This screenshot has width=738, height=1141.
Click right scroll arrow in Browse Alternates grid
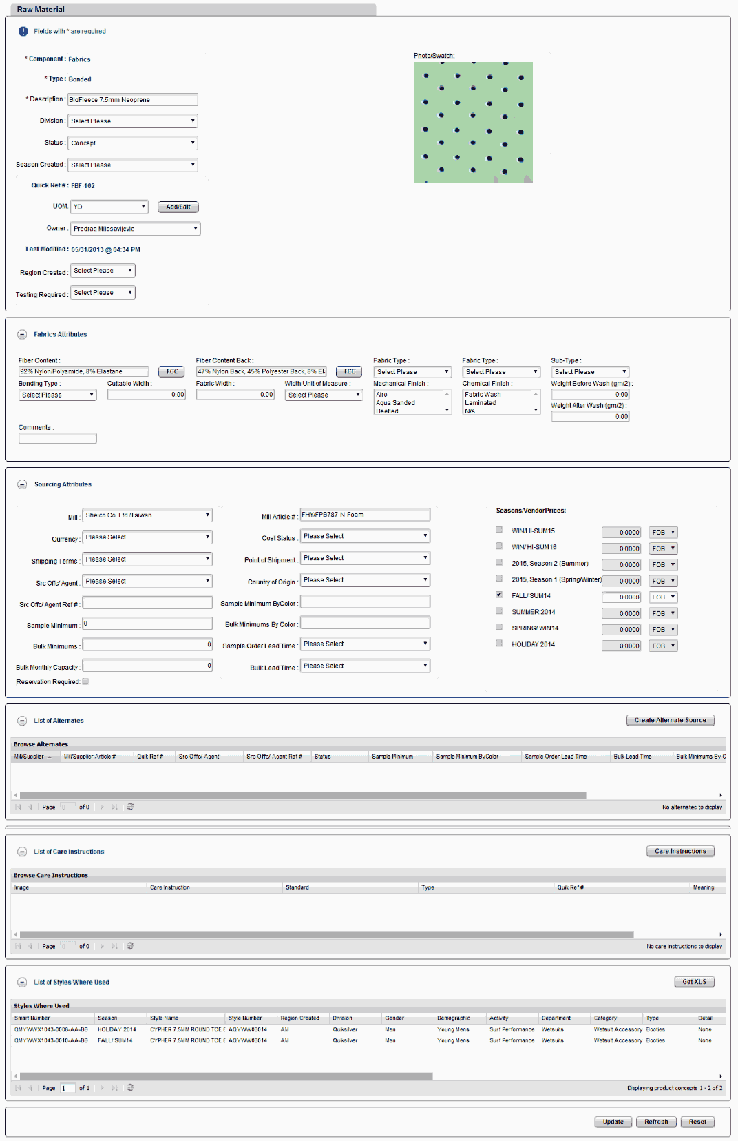click(721, 795)
